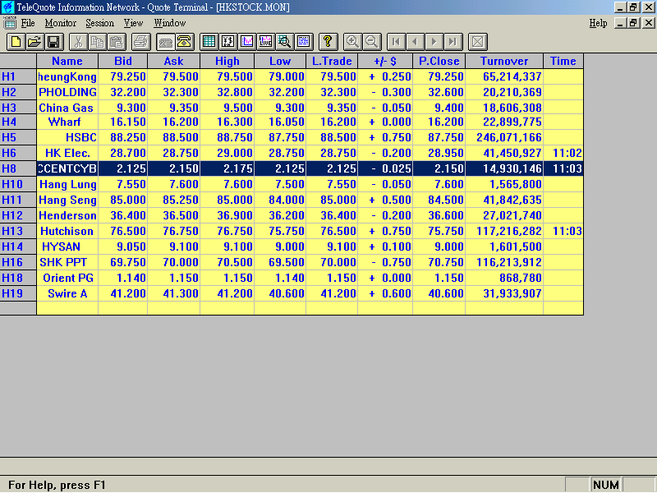
Task: Click the copy icon in toolbar
Action: (97, 42)
